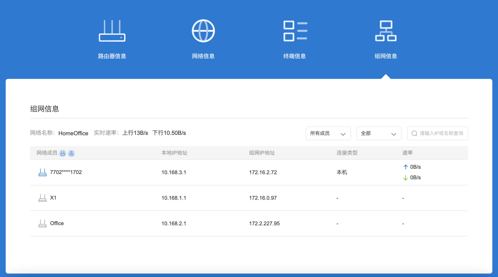Click the Office member name

[x=57, y=223]
